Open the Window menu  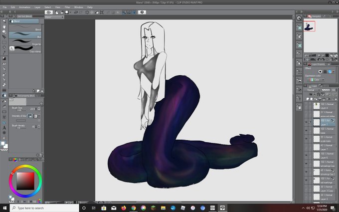(78, 7)
